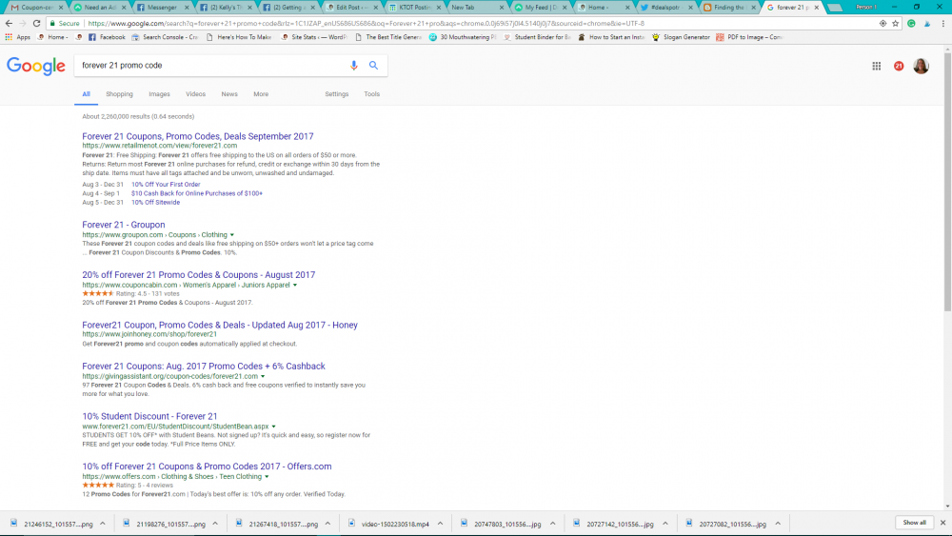Click the browser address bar URL

[367, 23]
